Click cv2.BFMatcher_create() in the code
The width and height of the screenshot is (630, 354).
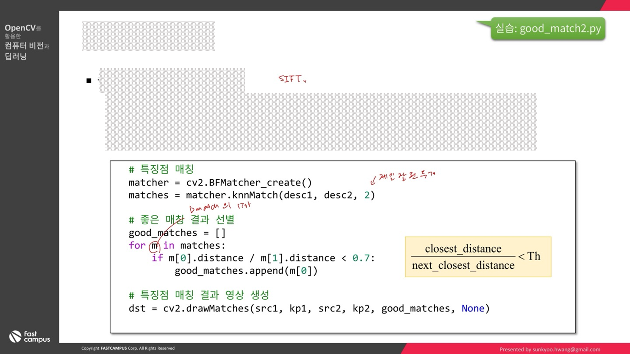(249, 183)
